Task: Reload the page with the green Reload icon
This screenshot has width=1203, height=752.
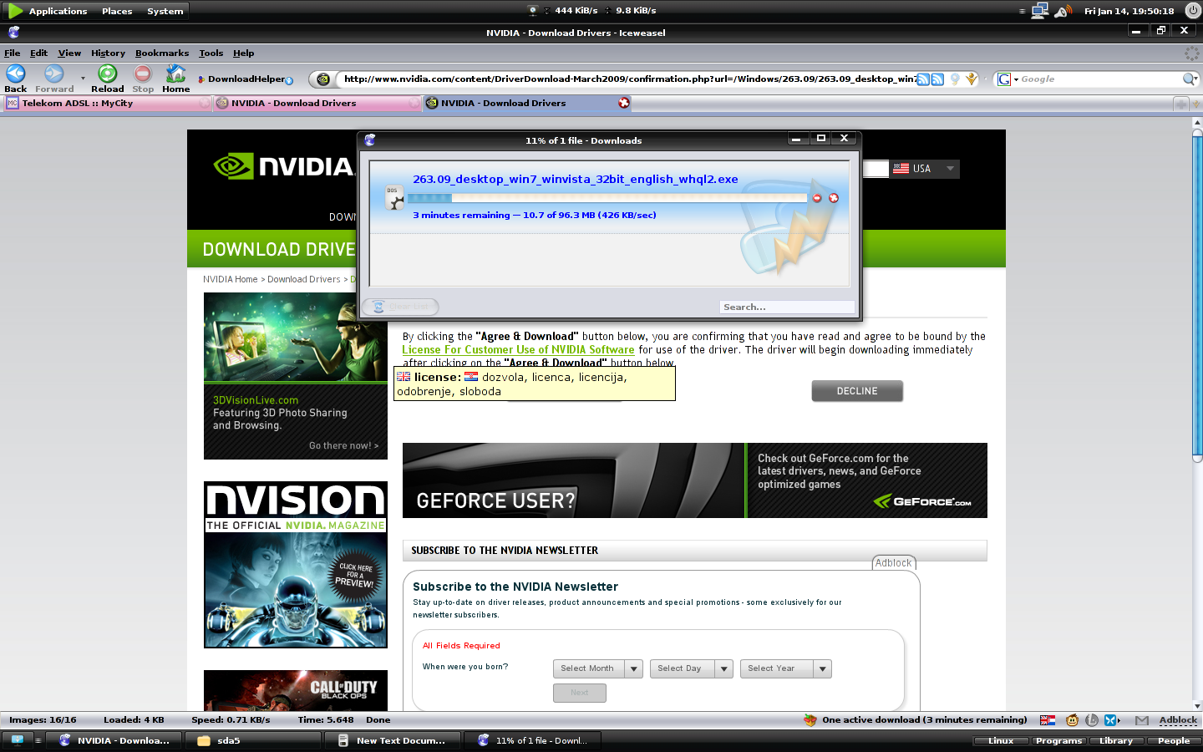Action: click(x=107, y=74)
